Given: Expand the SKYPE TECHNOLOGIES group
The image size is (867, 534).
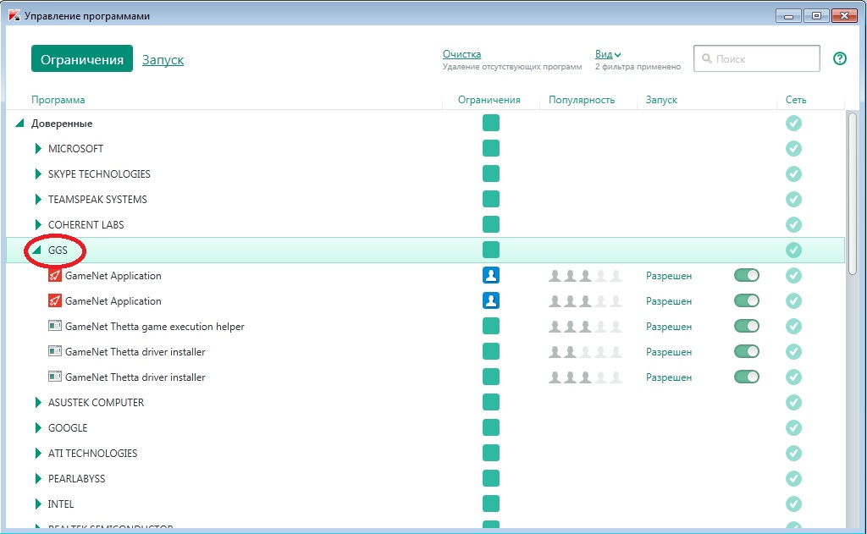Looking at the screenshot, I should [38, 173].
